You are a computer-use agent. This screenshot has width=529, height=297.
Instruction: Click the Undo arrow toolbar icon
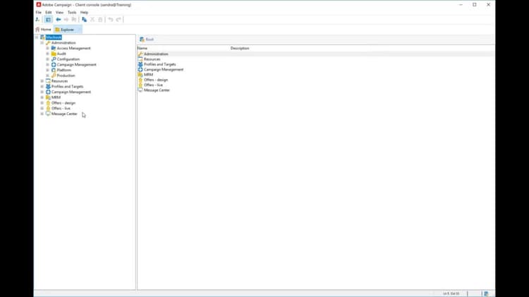[111, 20]
